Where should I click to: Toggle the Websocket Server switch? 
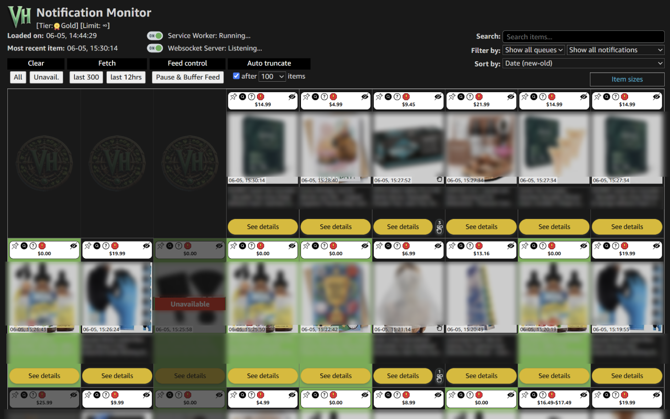pos(155,48)
